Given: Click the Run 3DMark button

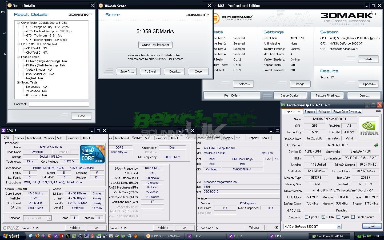Looking at the screenshot, I should [232, 95].
